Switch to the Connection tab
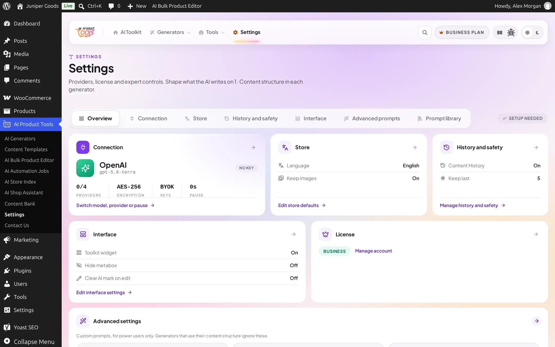 click(x=149, y=118)
